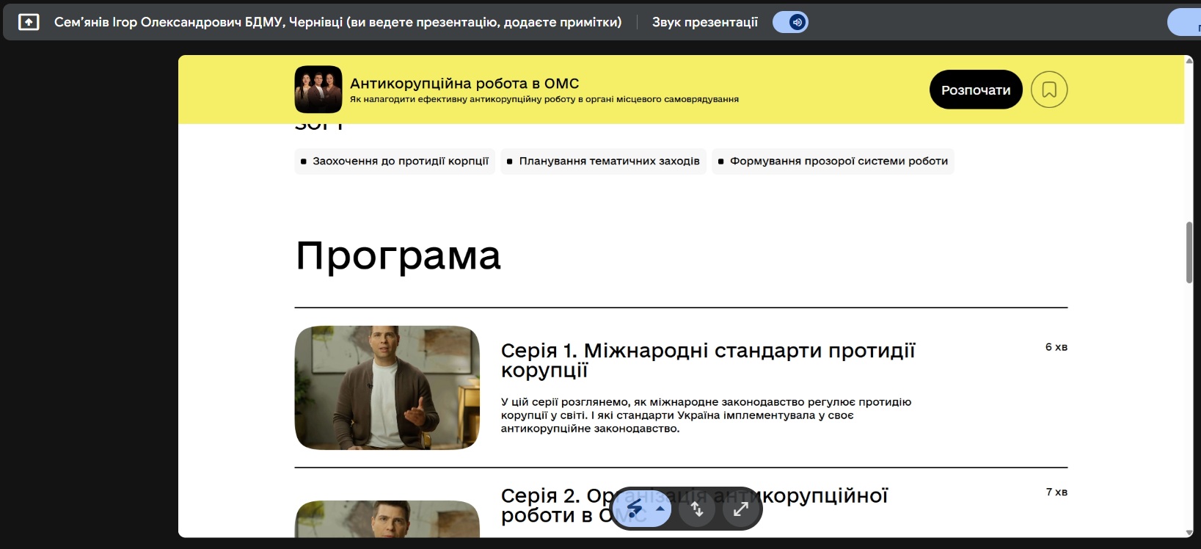Open Серія 1 Міжнародні стандарти протидії корупції
The width and height of the screenshot is (1201, 549).
point(707,360)
